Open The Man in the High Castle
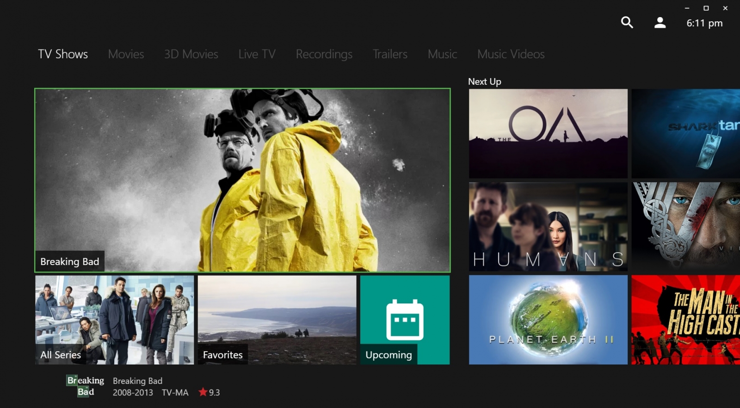The height and width of the screenshot is (408, 740). (686, 320)
